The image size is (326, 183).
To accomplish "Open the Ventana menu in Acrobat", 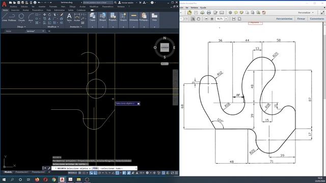I will (194, 8).
